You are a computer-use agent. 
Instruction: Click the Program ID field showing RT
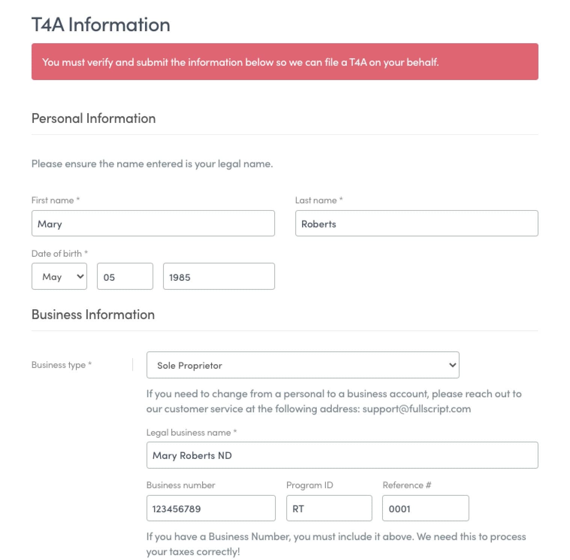click(x=329, y=508)
